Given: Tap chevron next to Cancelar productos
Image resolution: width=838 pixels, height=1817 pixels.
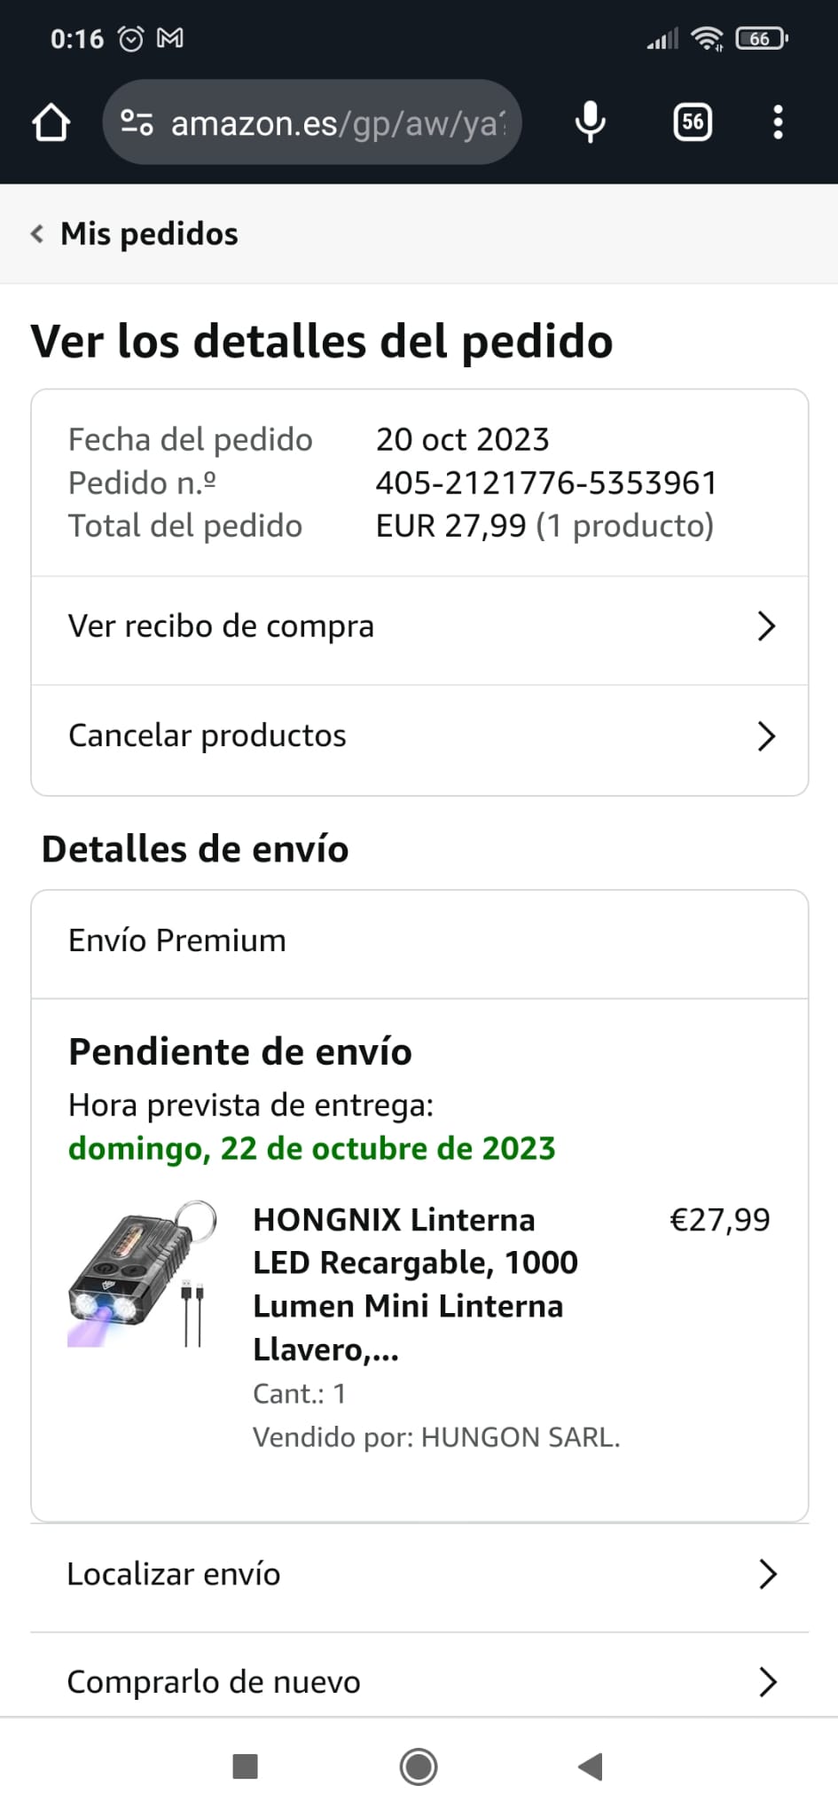Looking at the screenshot, I should tap(766, 735).
